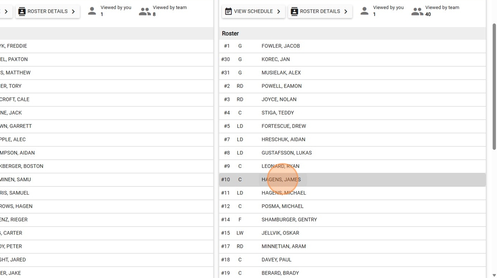The height and width of the screenshot is (278, 497).
Task: Select player FOWLER, JACOB row
Action: (x=280, y=46)
